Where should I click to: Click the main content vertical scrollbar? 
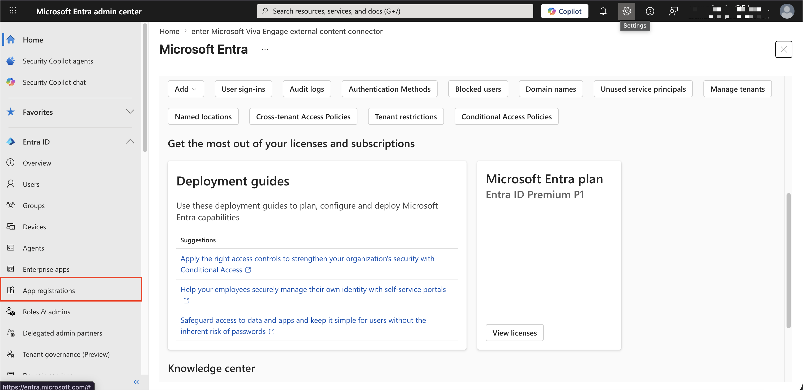tap(788, 260)
